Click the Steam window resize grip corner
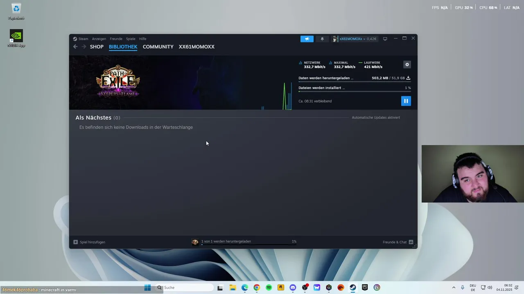The width and height of the screenshot is (524, 294). 414,246
